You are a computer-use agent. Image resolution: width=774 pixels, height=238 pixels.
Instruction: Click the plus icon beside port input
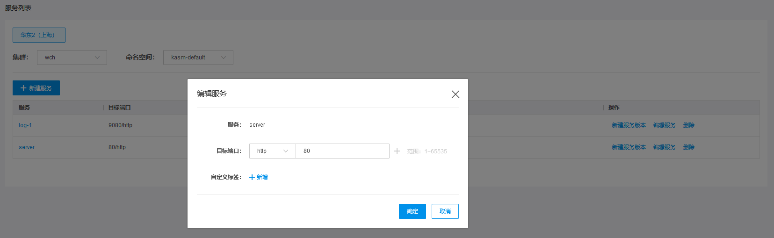pos(397,151)
